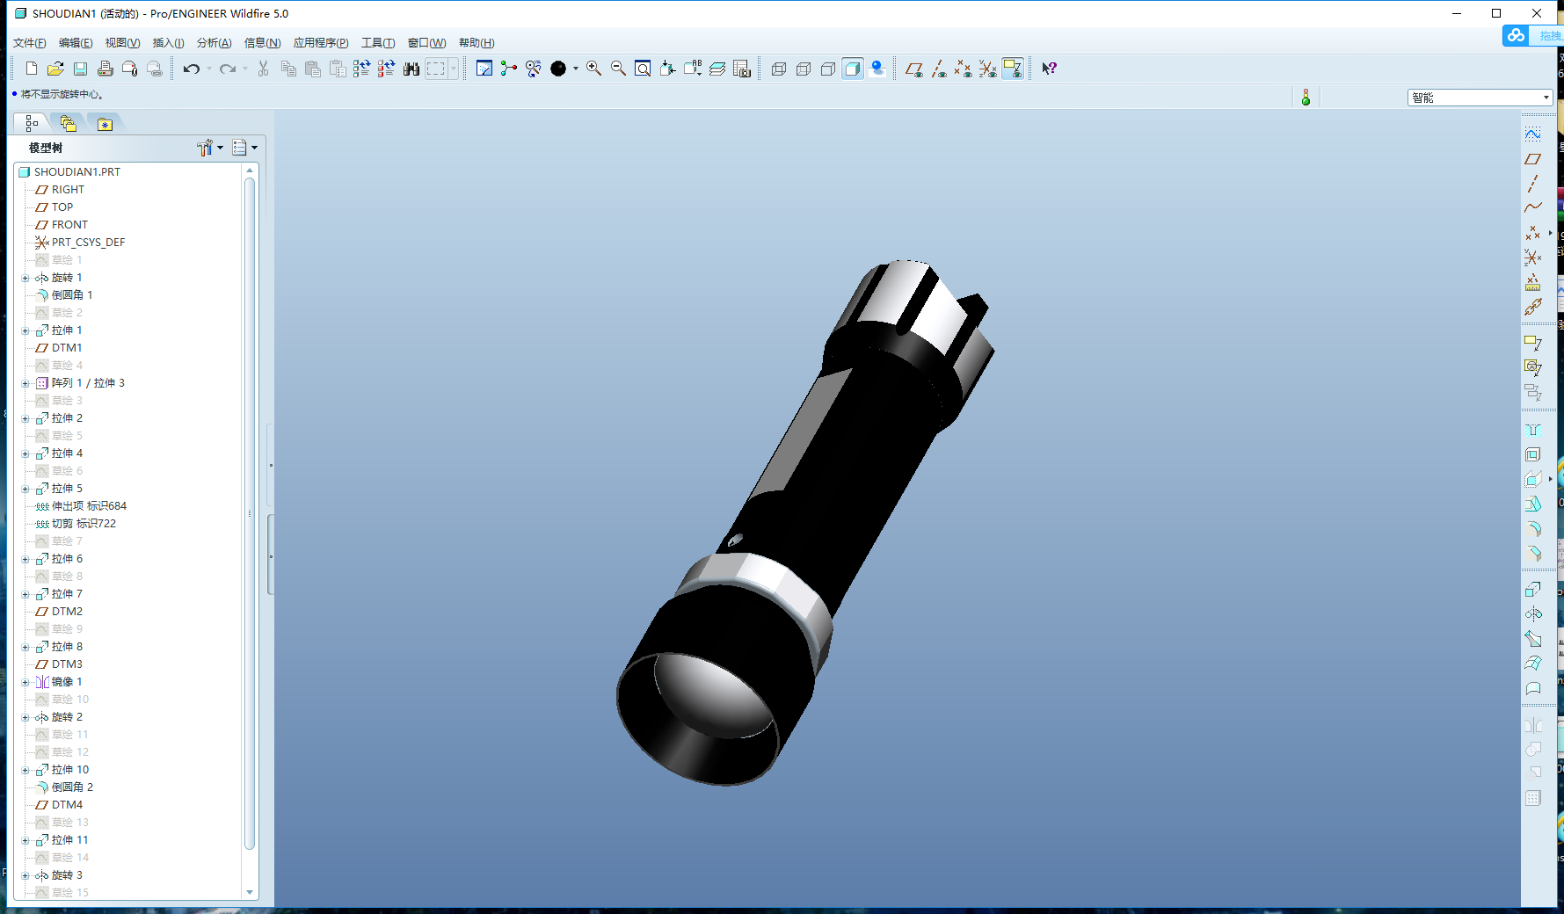
Task: Click the Open file folder icon
Action: 55,69
